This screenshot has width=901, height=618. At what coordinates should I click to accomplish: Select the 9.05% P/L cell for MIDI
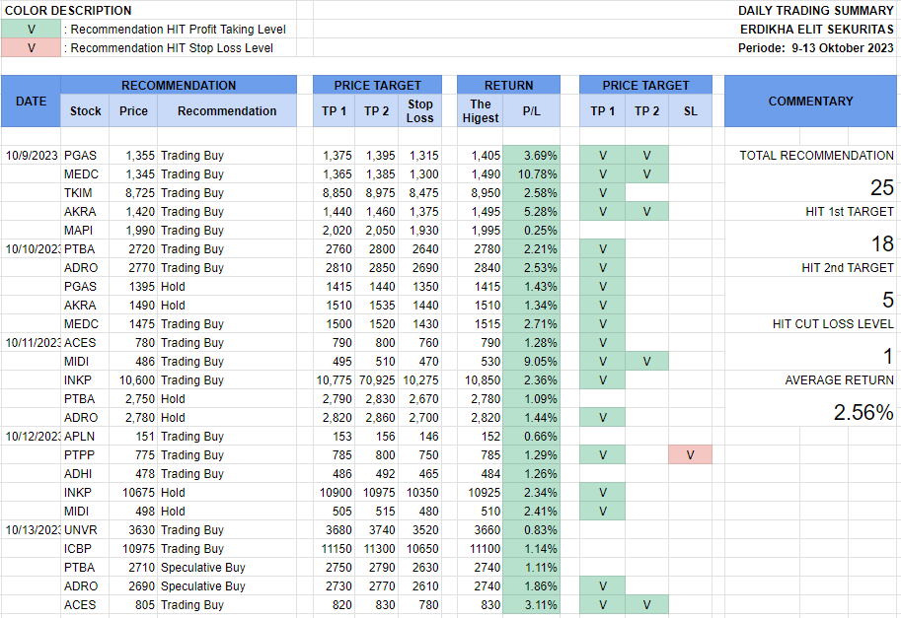pyautogui.click(x=532, y=362)
